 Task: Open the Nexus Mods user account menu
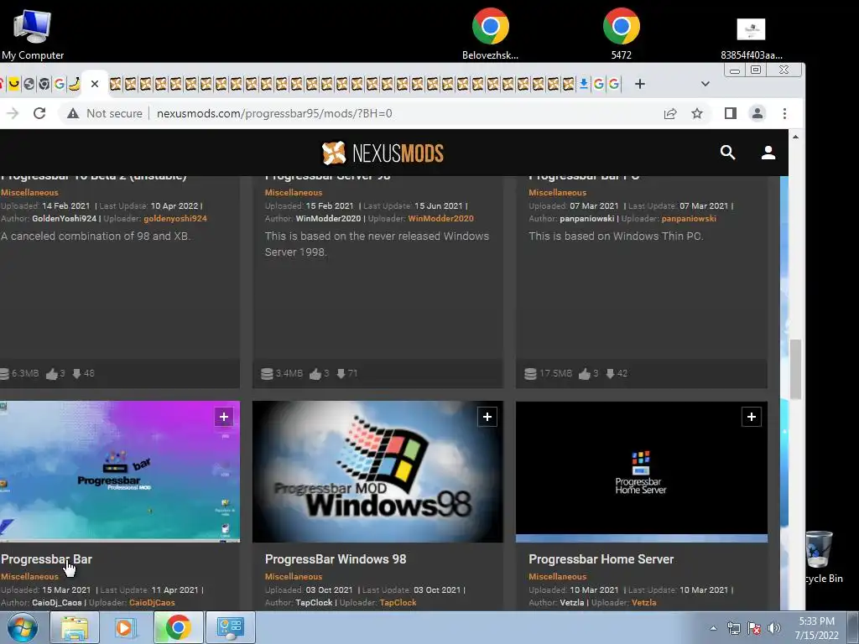coord(768,153)
